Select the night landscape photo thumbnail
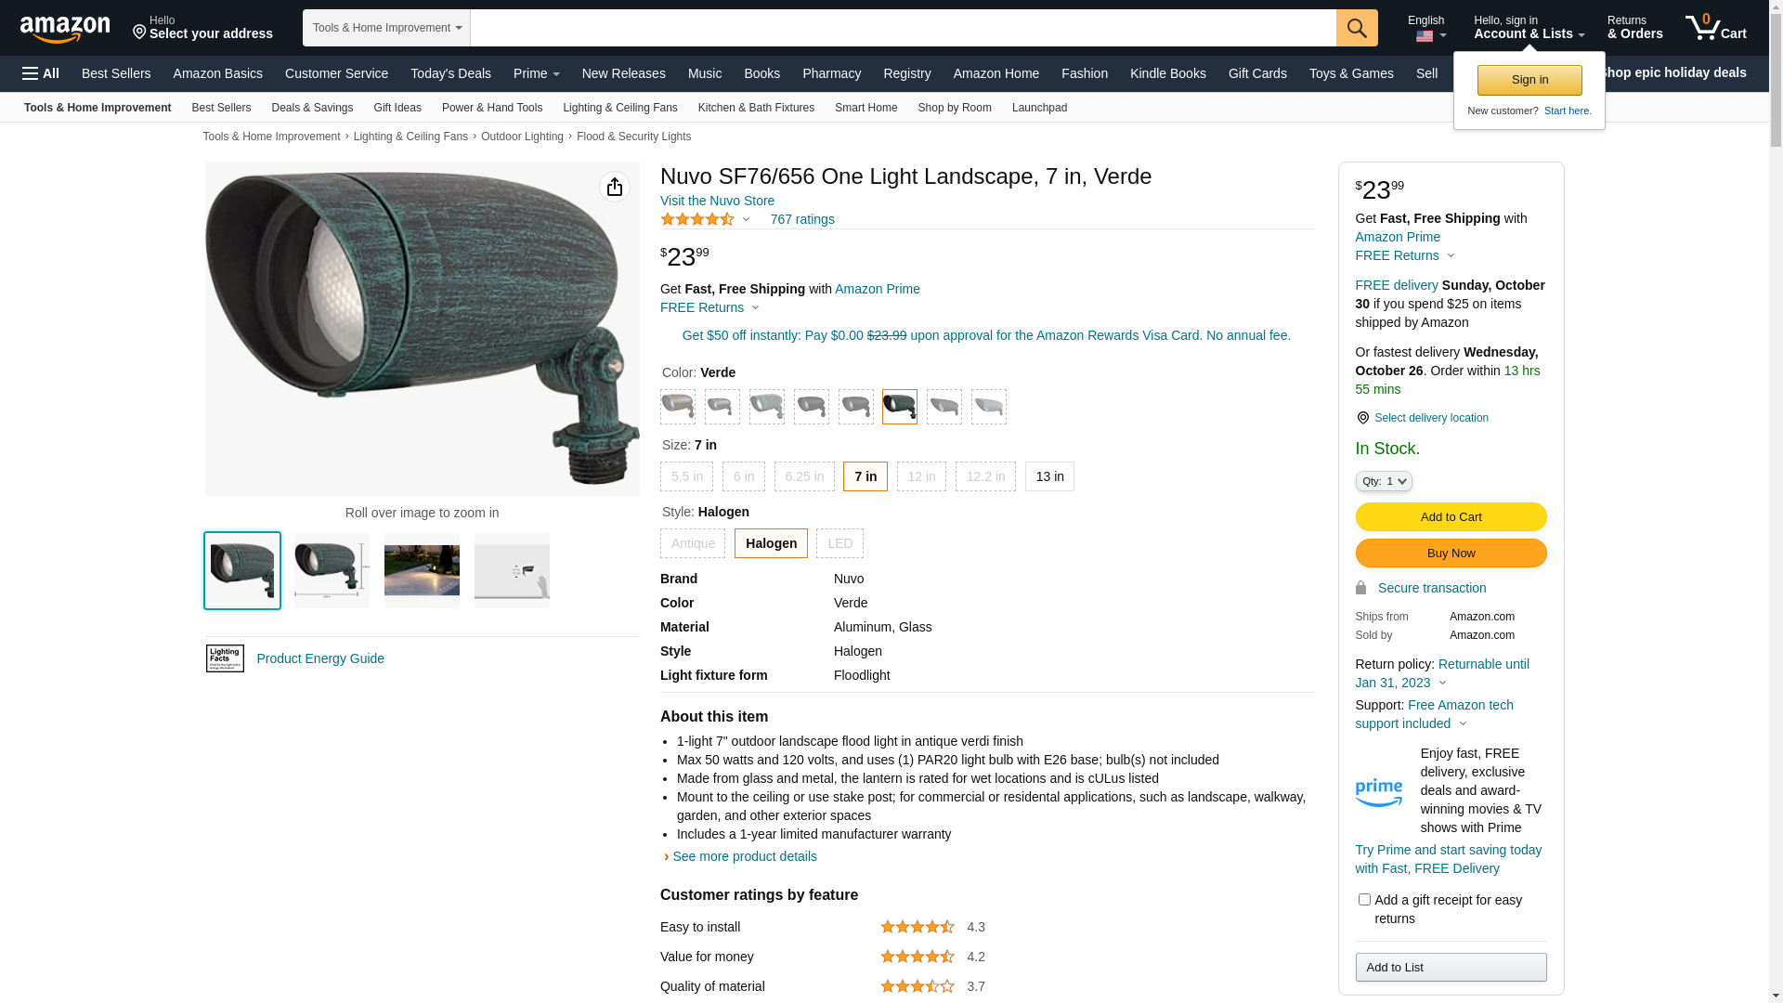The image size is (1783, 1003). (x=422, y=570)
